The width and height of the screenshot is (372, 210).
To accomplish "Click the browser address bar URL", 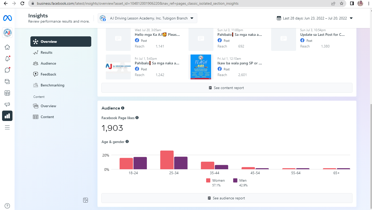I will [138, 4].
